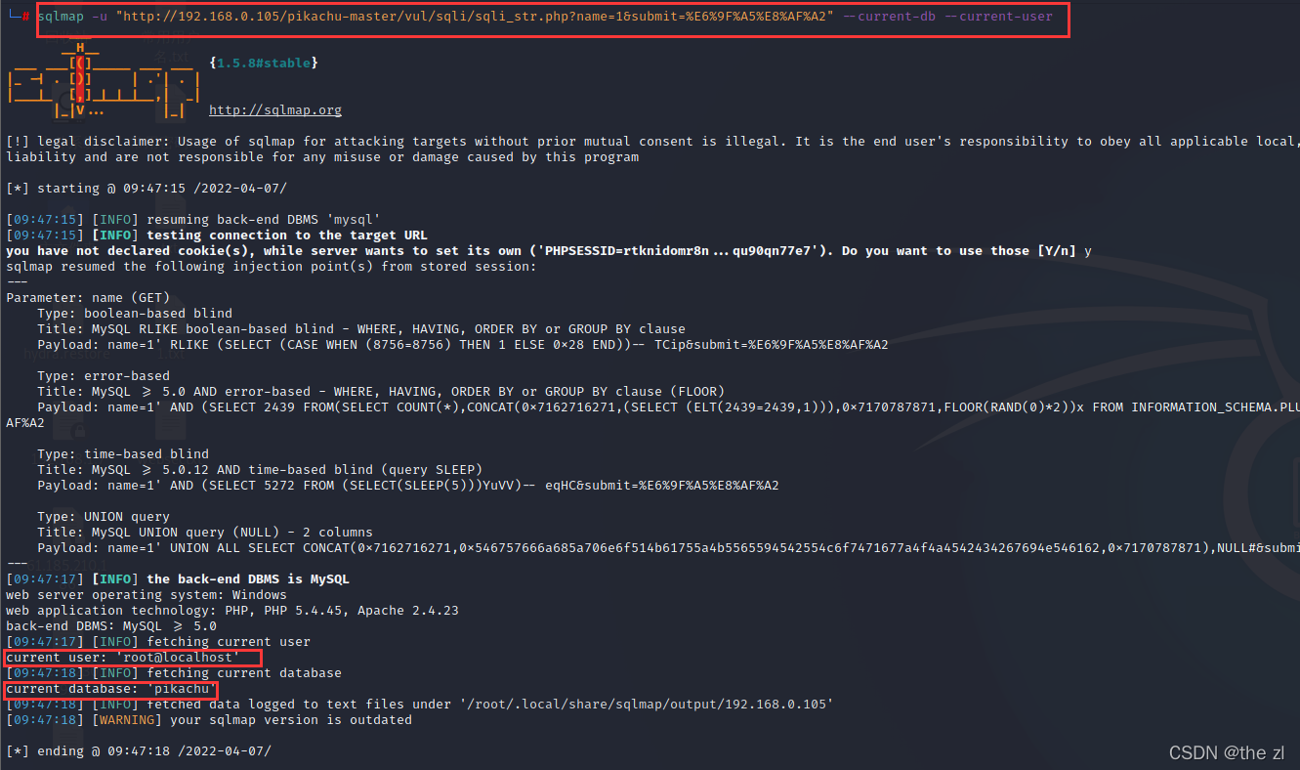Select 'Type: boolean-based blind' line
This screenshot has width=1300, height=770.
pos(135,314)
